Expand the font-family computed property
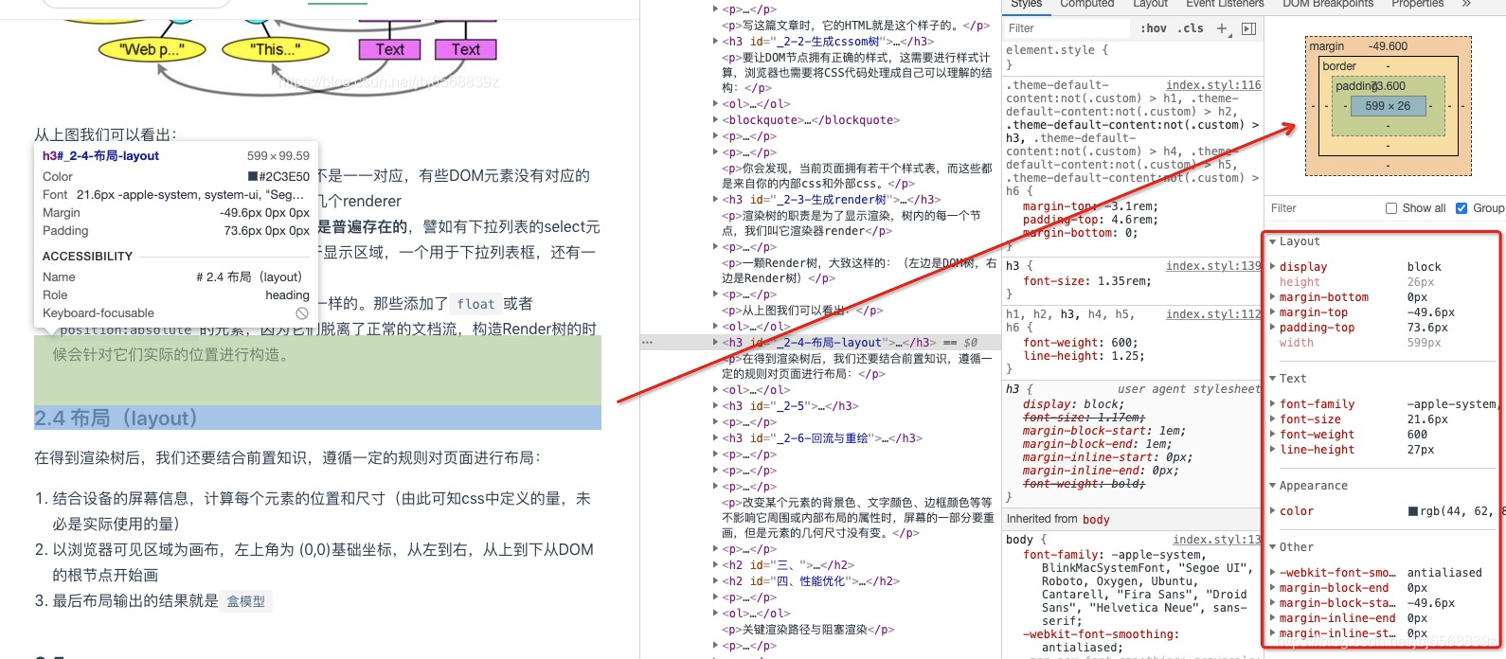Screen dimensions: 1506x659 (x=1272, y=404)
